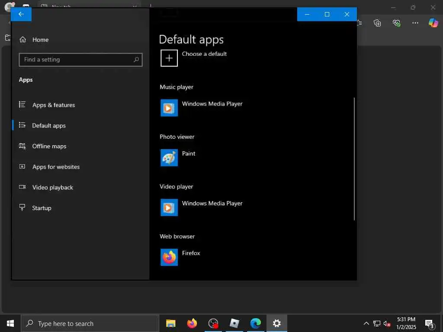Change Photo viewer default Paint
The width and height of the screenshot is (443, 332).
189,153
